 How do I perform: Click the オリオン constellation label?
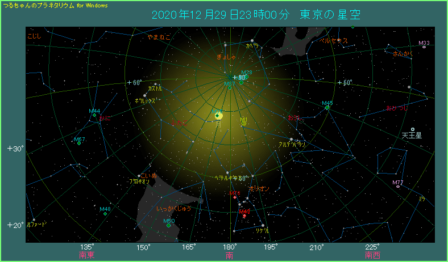point(259,188)
